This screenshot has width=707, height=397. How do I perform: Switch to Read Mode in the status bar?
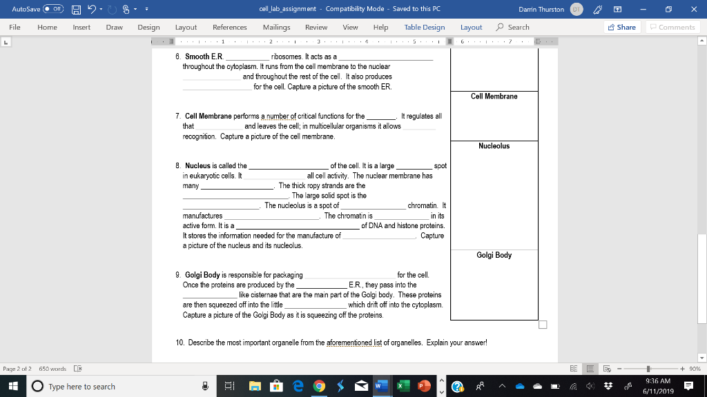(x=574, y=369)
